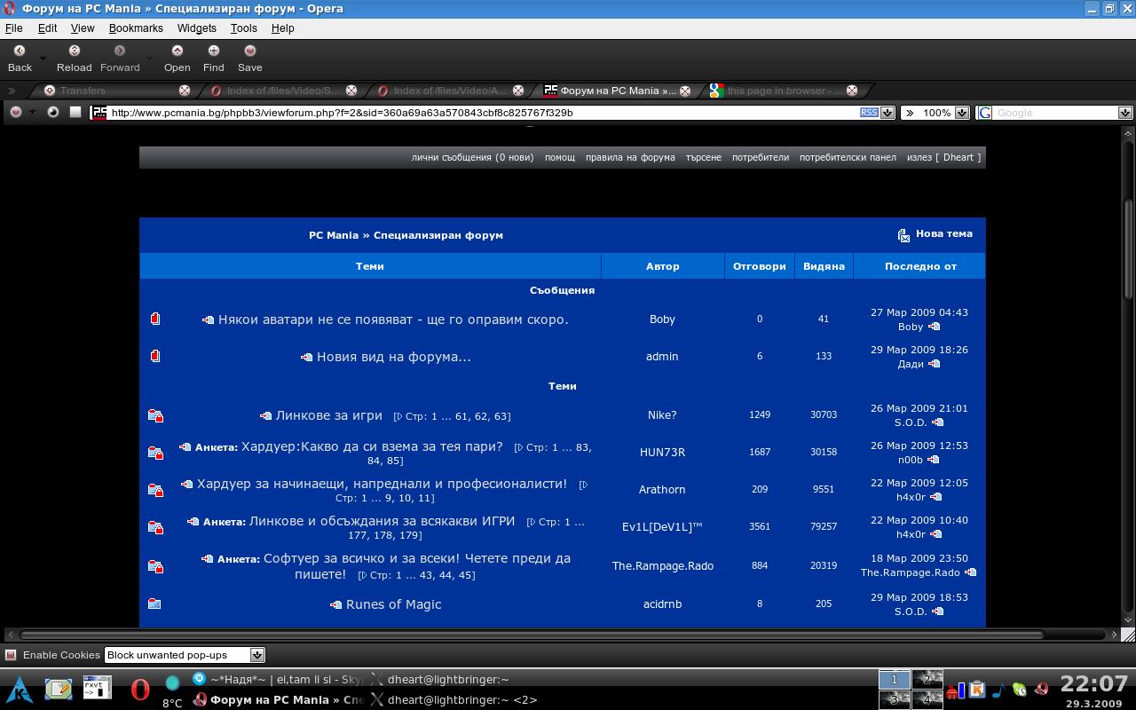This screenshot has width=1136, height=710.
Task: View last post icon in 'Линкове за игри' row
Action: click(937, 422)
